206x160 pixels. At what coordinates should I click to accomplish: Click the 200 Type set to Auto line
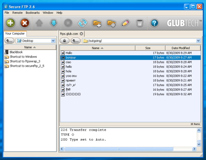click(x=83, y=139)
